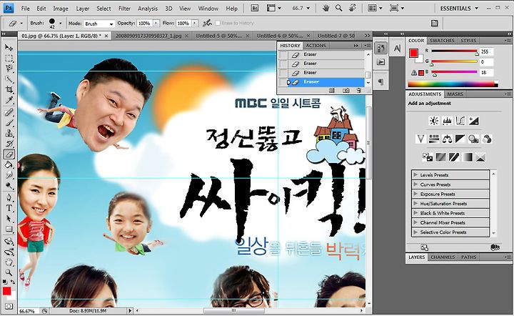Toggle Quick Mask mode
Image resolution: width=514 pixels, height=316 pixels.
pyautogui.click(x=9, y=307)
